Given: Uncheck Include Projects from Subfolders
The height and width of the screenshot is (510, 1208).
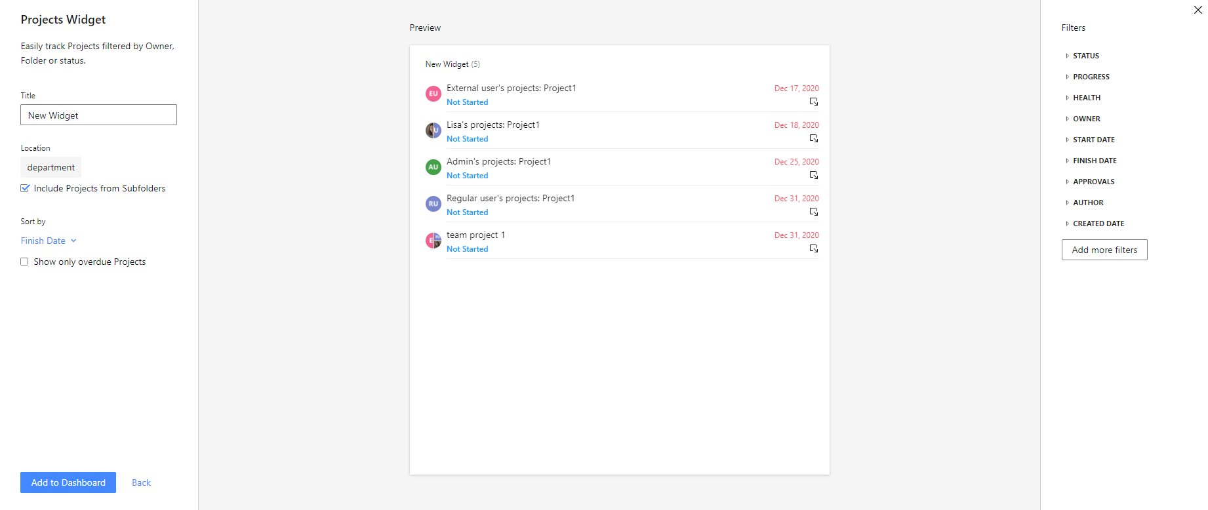Looking at the screenshot, I should pyautogui.click(x=25, y=188).
